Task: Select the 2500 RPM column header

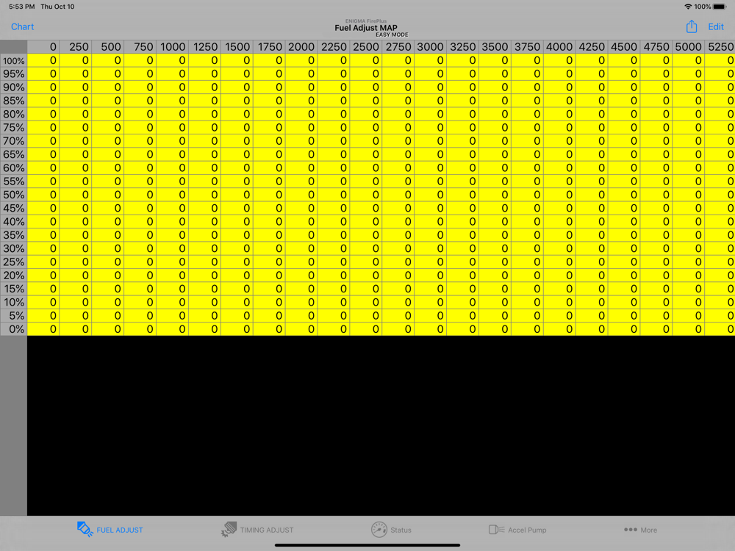Action: click(x=366, y=47)
